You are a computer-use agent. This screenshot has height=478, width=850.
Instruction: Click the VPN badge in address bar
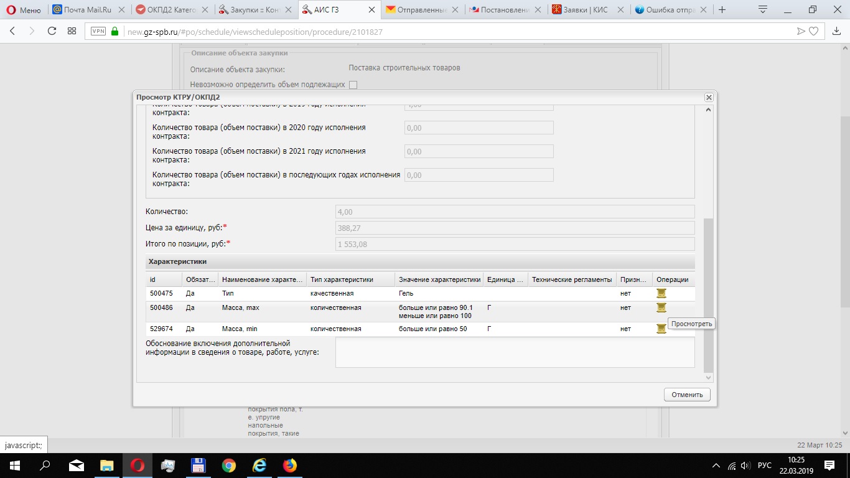point(98,31)
